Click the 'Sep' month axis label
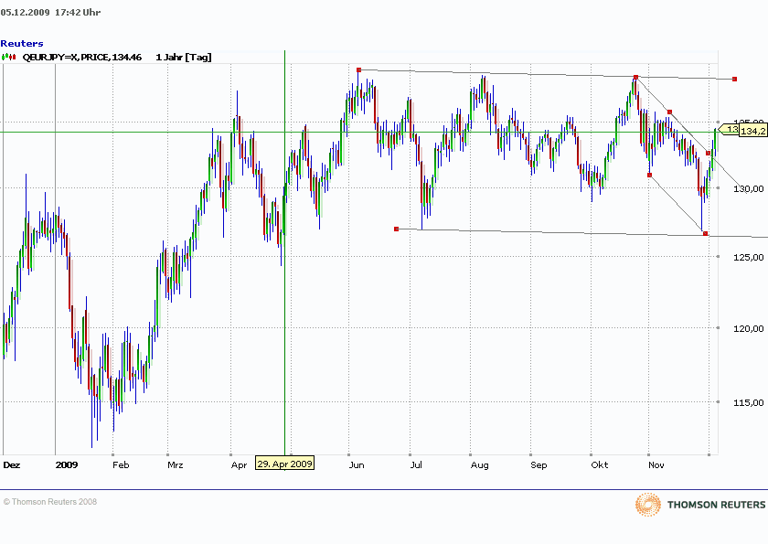Screen dimensions: 768x544 coord(539,465)
